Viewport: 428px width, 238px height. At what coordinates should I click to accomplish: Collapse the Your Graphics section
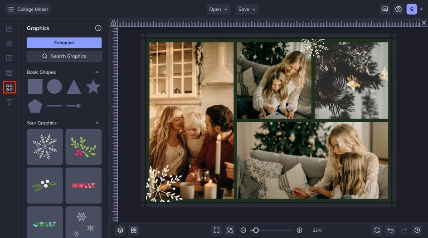point(97,123)
